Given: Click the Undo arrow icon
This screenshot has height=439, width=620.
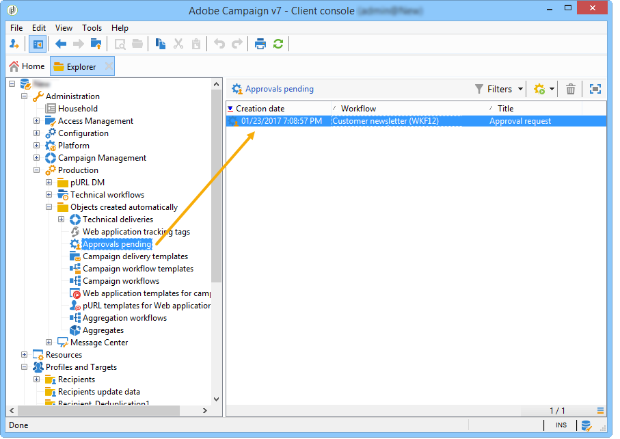Looking at the screenshot, I should point(219,44).
